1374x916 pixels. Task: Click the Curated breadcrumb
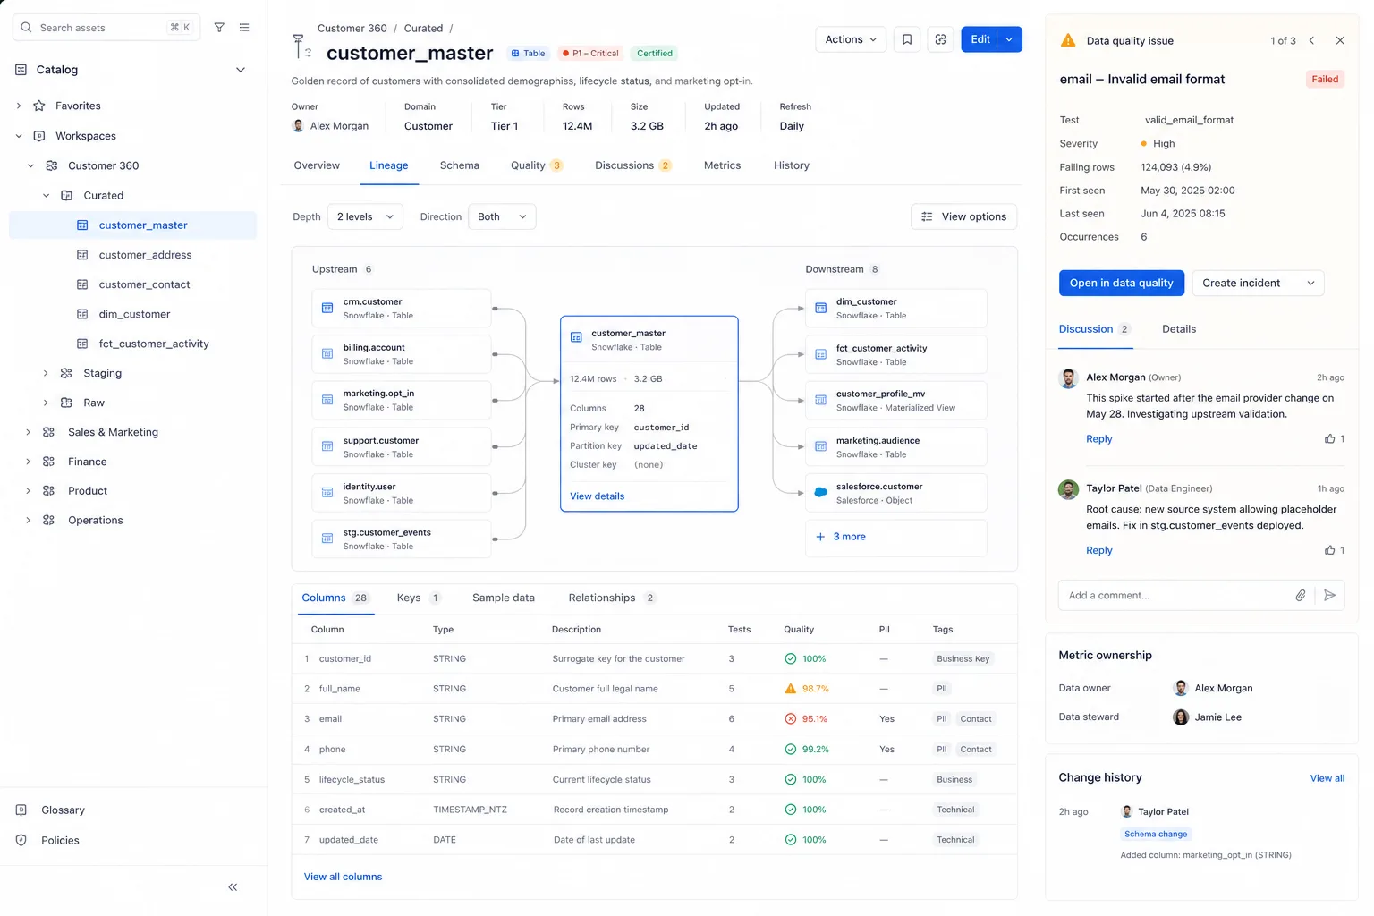[x=423, y=29]
